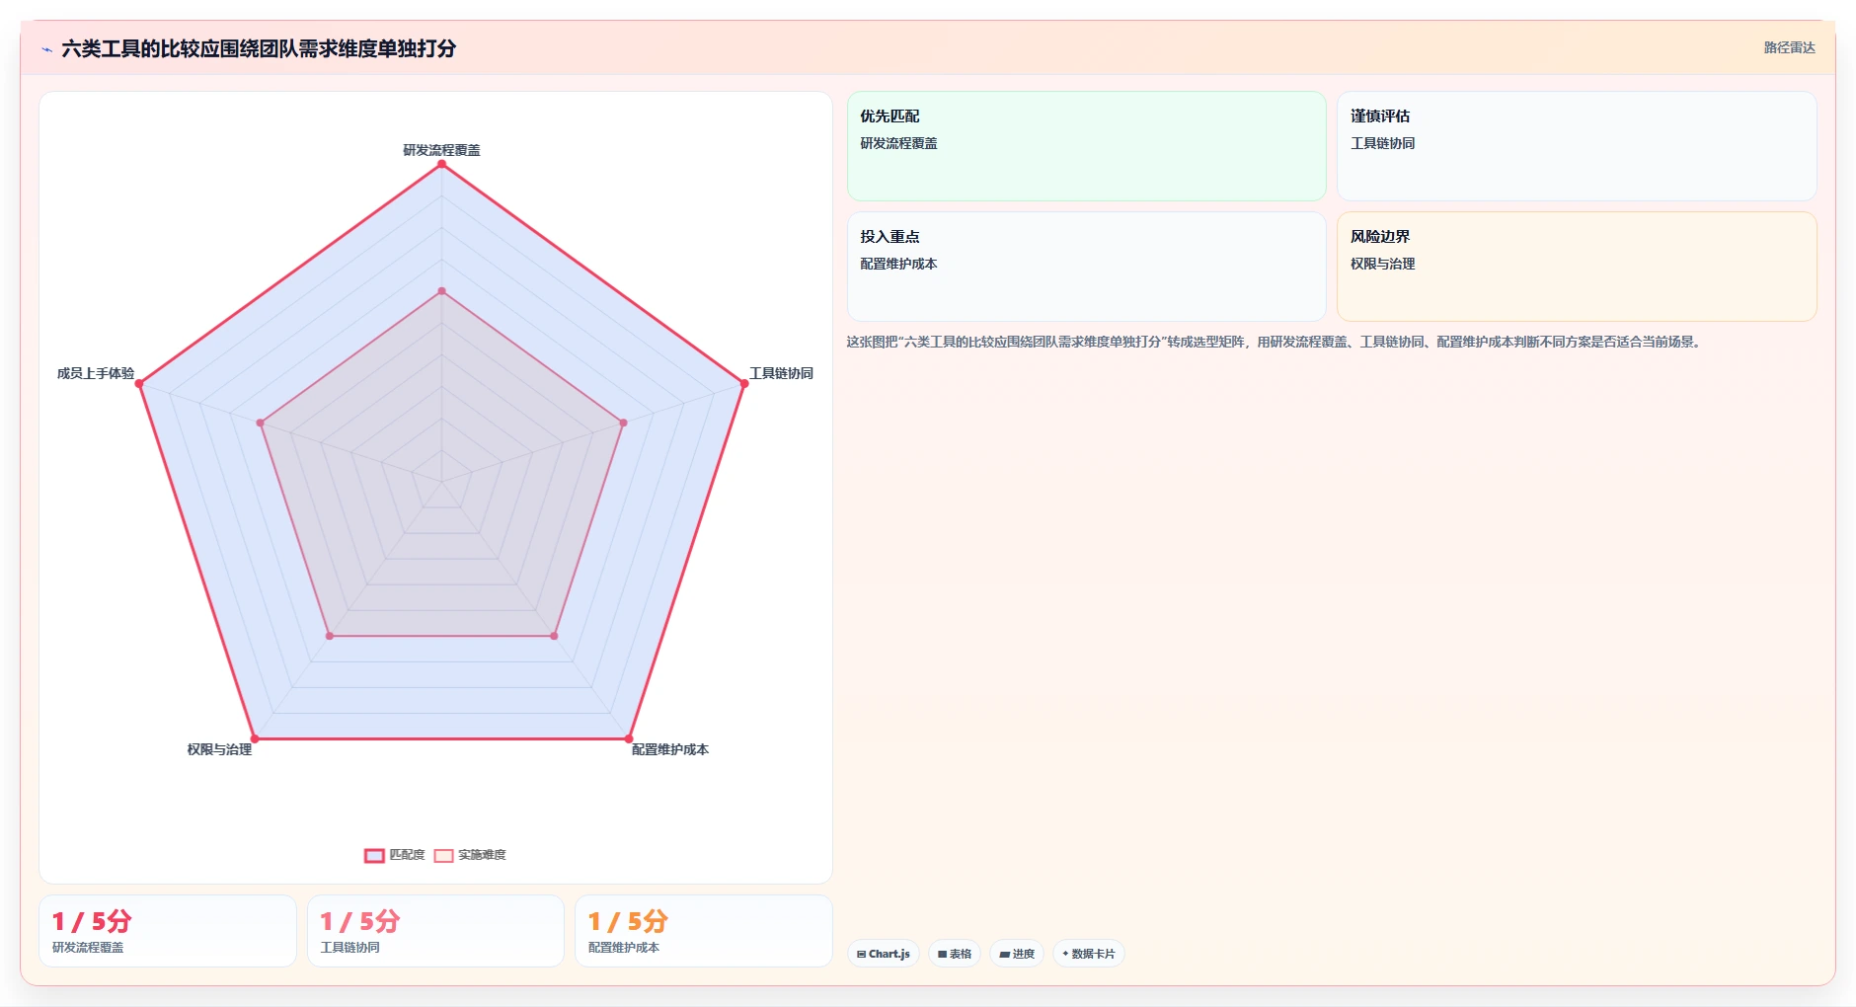Select outer 匹配度 point on 权限与治理 axis
1856x1007 pixels.
coord(255,738)
